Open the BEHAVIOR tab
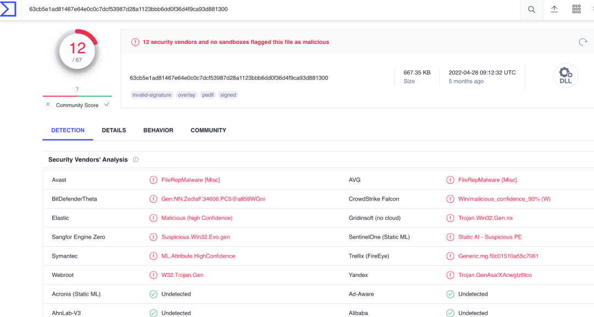 tap(158, 130)
